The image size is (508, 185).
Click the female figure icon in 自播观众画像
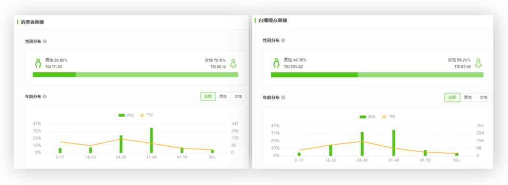(x=478, y=63)
